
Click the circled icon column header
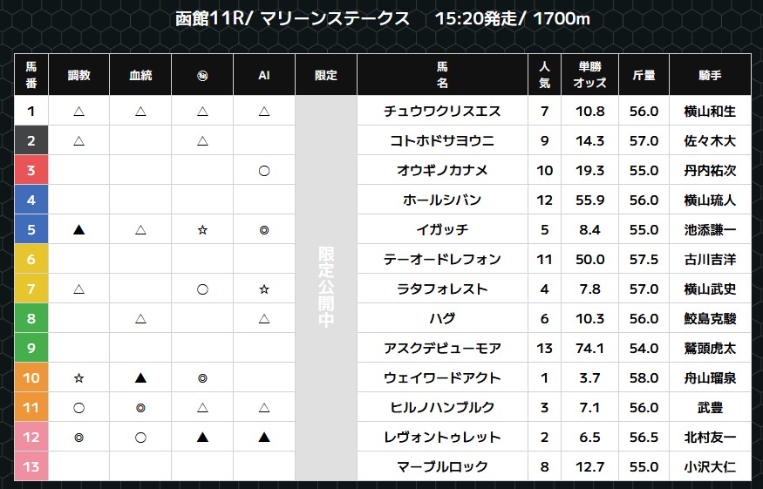pos(202,75)
